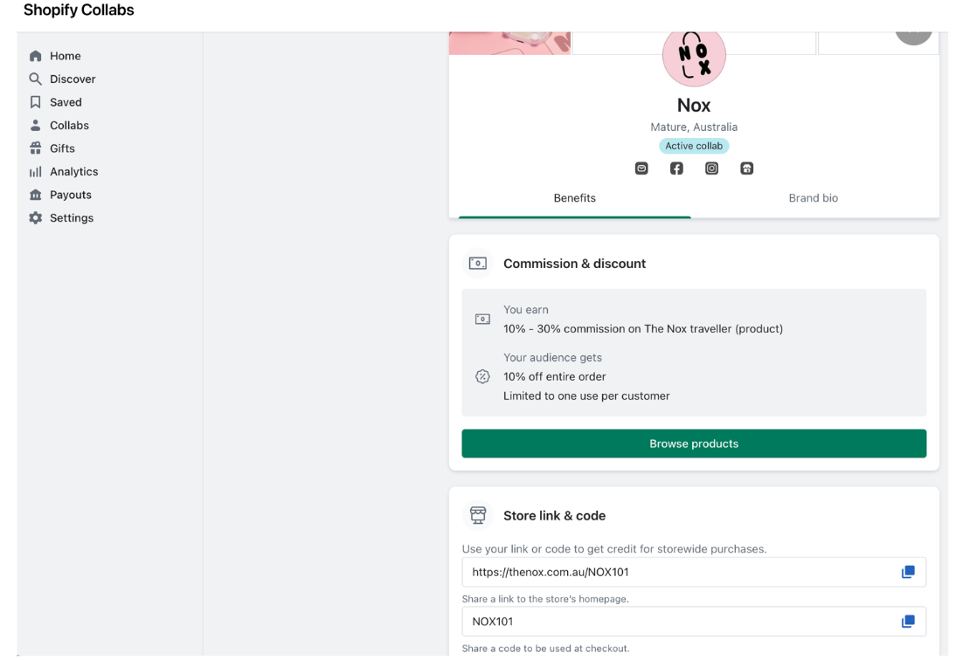956x660 pixels.
Task: Open the Analytics section
Action: (x=73, y=172)
